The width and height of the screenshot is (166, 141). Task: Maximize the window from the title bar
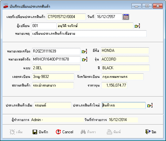pyautogui.click(x=147, y=6)
